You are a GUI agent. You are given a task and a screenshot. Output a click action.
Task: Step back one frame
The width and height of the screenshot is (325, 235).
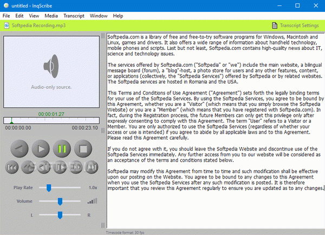click(44, 167)
